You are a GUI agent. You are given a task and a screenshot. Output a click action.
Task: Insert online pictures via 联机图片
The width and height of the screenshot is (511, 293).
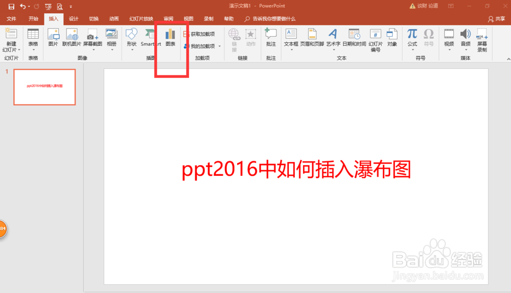point(72,38)
